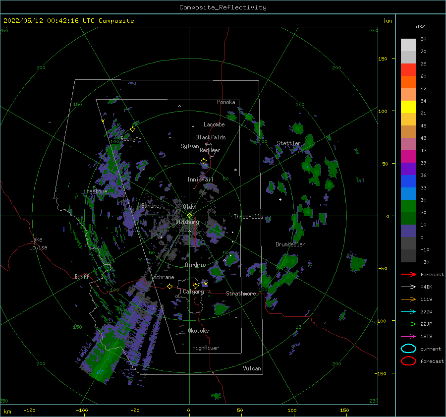
Task: Click the Banff label
Action: tap(82, 276)
